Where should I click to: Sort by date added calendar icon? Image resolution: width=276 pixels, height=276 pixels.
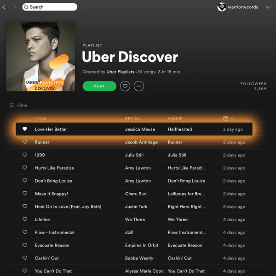pyautogui.click(x=226, y=118)
